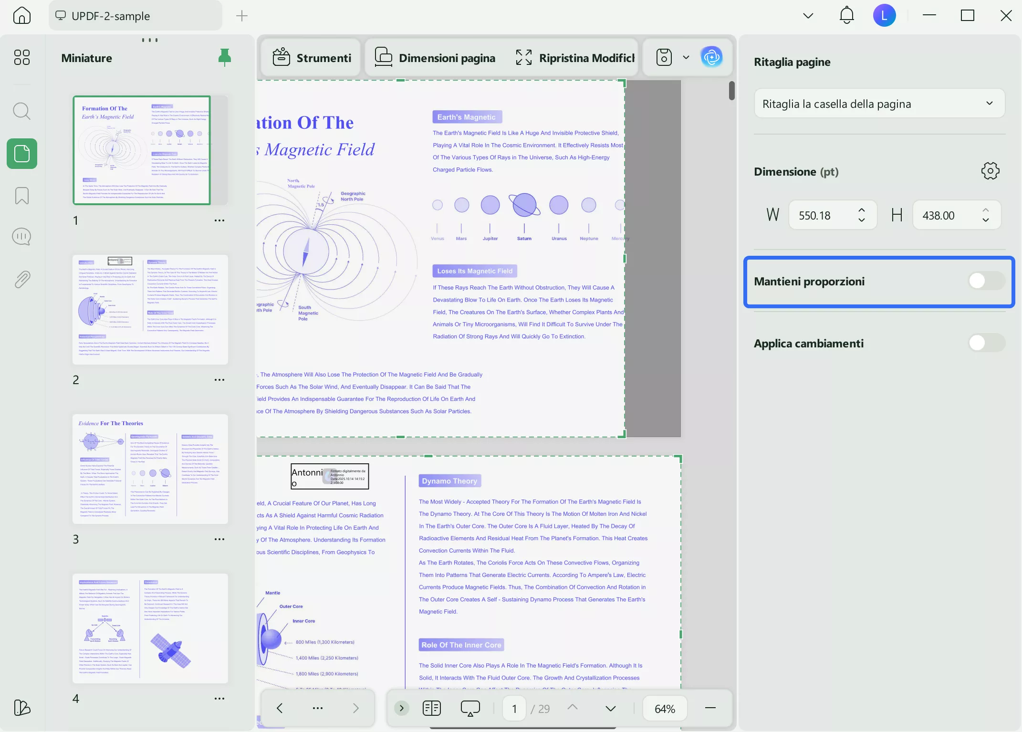Viewport: 1022px width, 732px height.
Task: Open the title bar chevron dropdown
Action: 808,16
